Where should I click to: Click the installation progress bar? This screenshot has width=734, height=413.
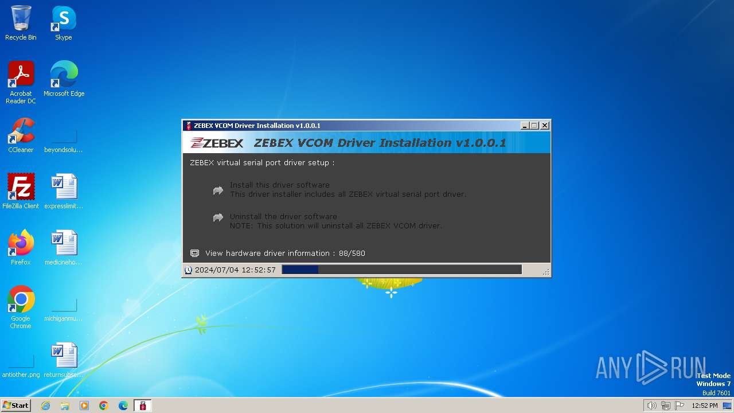coord(402,270)
